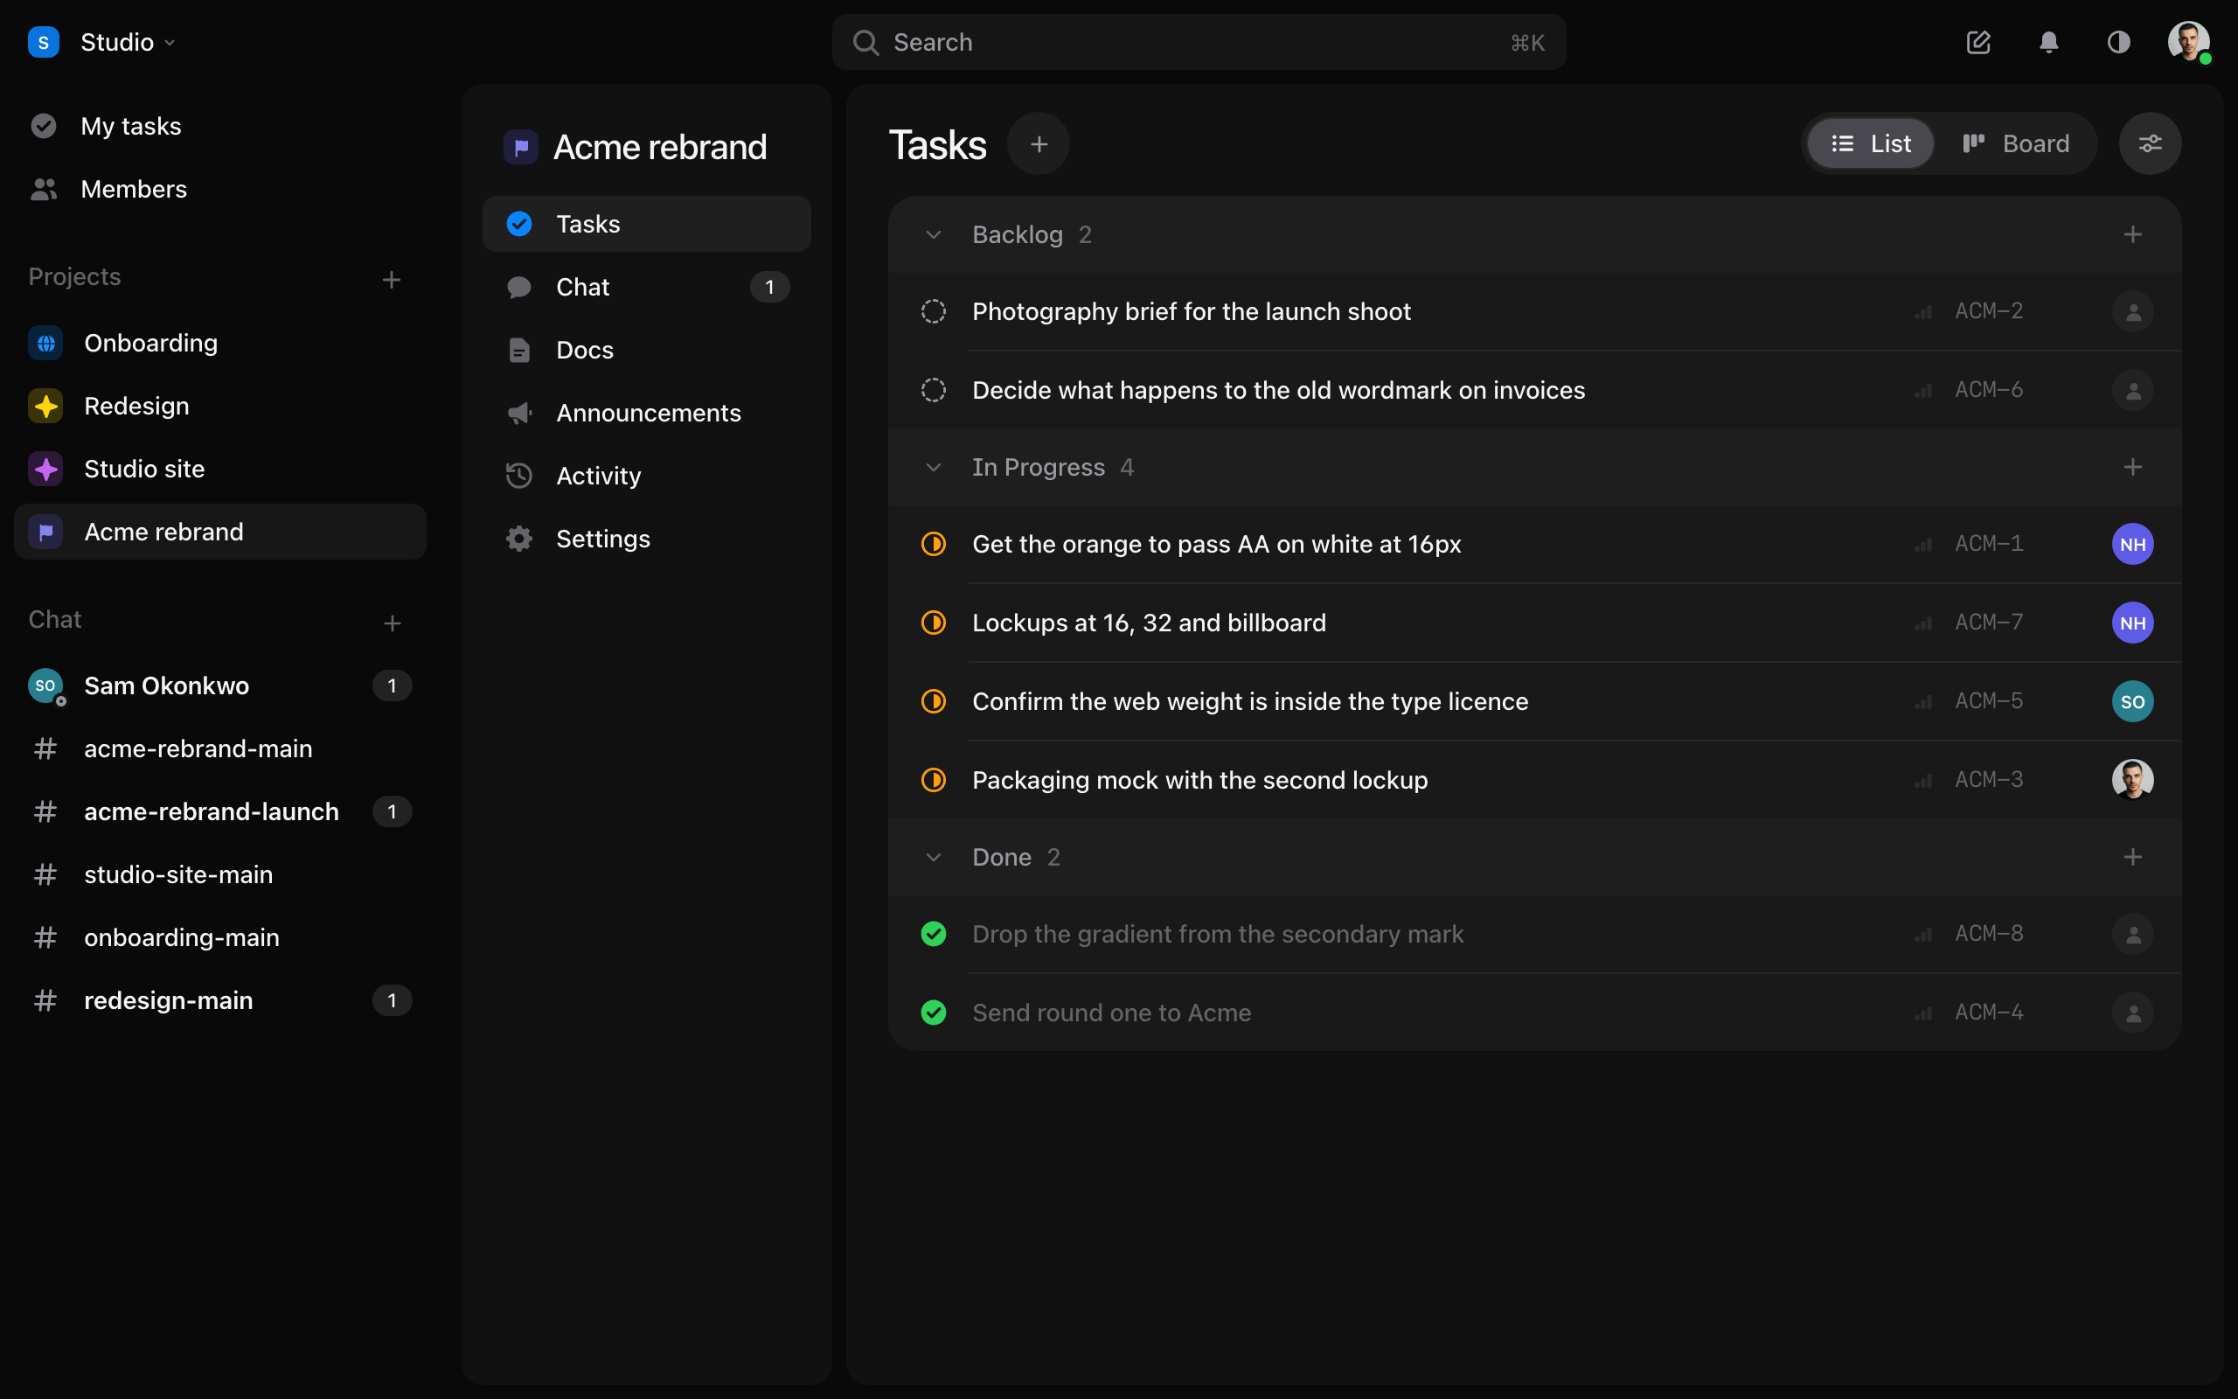Go to My tasks
This screenshot has height=1399, width=2238.
(x=220, y=126)
